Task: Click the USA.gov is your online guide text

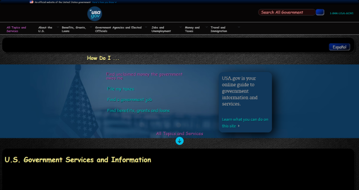Action: click(x=240, y=91)
